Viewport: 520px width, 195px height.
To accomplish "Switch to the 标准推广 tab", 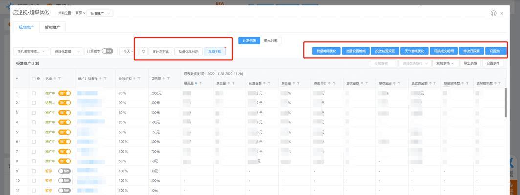I will click(26, 27).
